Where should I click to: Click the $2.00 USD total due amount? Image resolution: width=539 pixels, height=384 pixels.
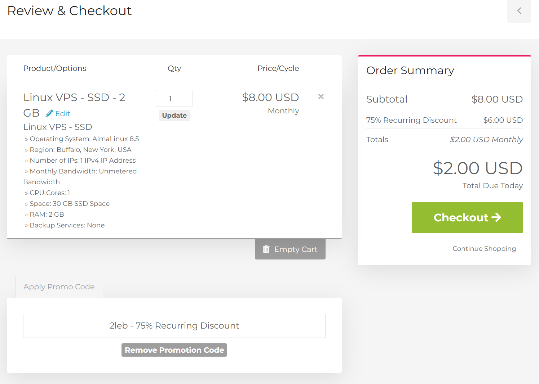478,168
